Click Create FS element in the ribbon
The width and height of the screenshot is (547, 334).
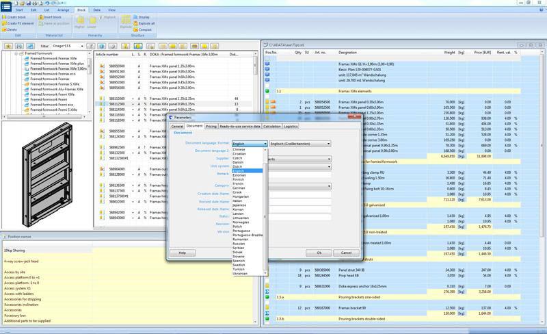[18, 23]
